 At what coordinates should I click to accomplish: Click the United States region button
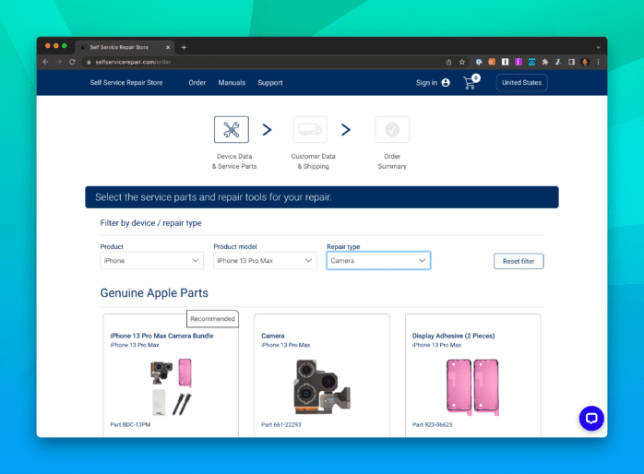coord(521,83)
